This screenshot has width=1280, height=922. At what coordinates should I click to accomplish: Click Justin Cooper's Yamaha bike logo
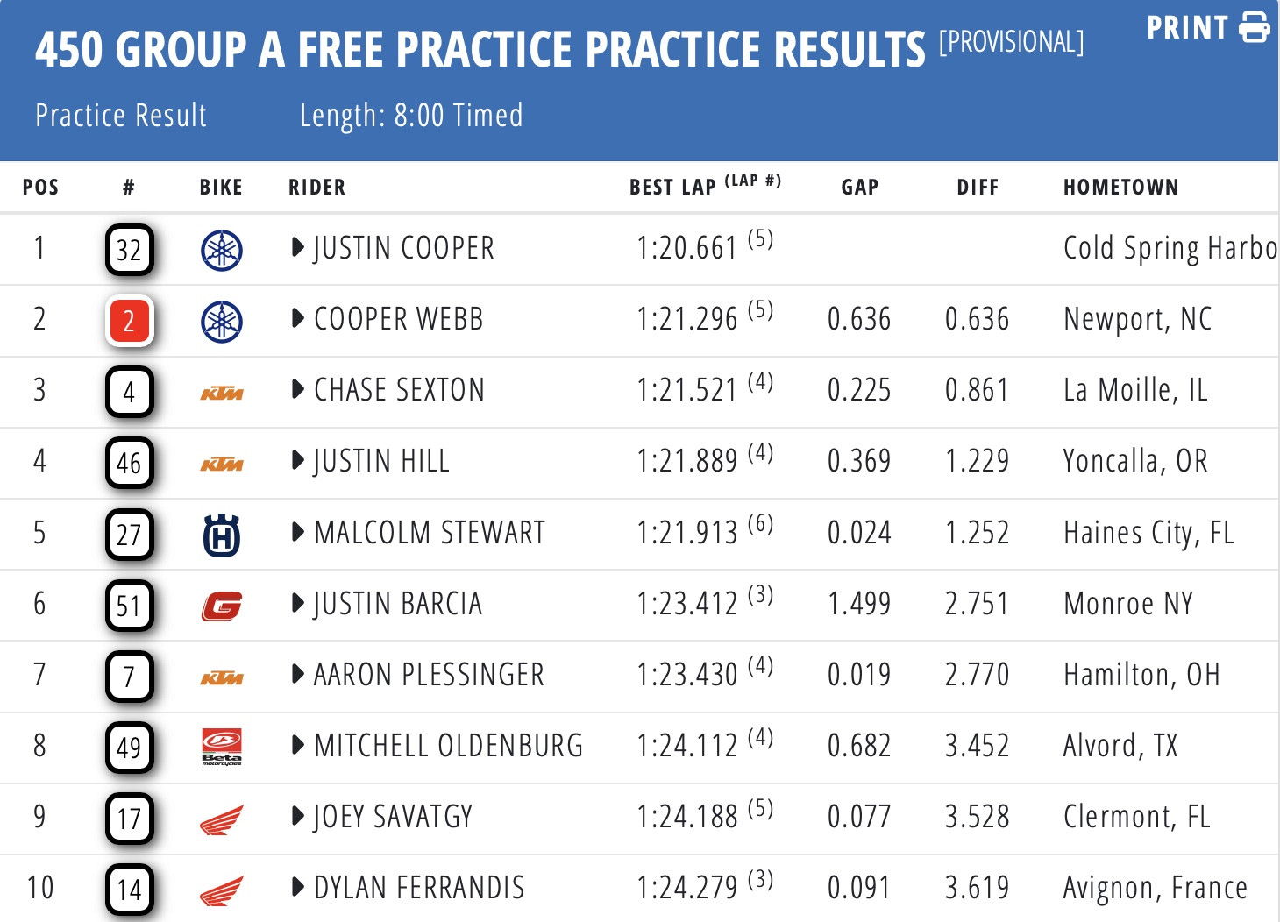click(x=221, y=250)
